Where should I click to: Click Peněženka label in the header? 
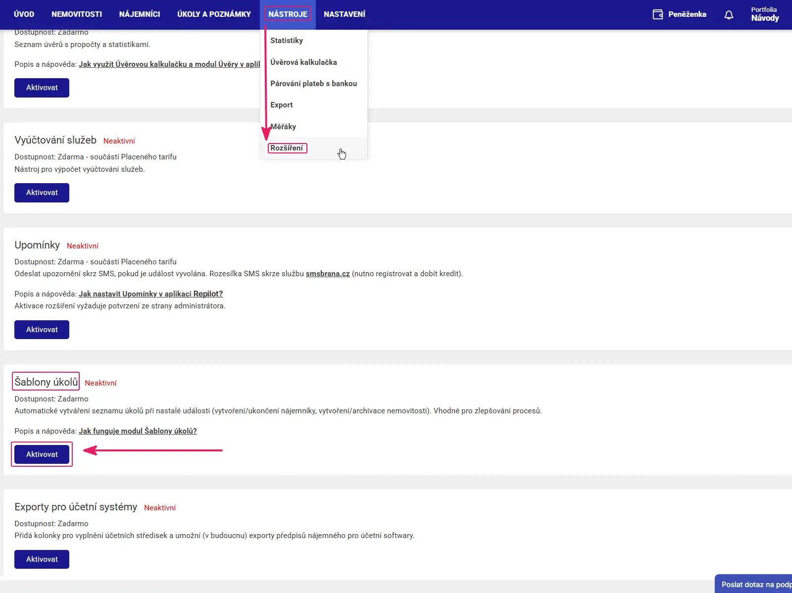coord(687,14)
